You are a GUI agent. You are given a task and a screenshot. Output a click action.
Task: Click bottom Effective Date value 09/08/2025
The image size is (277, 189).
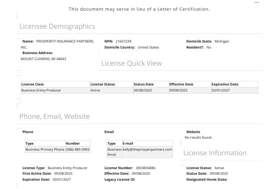tap(141, 173)
